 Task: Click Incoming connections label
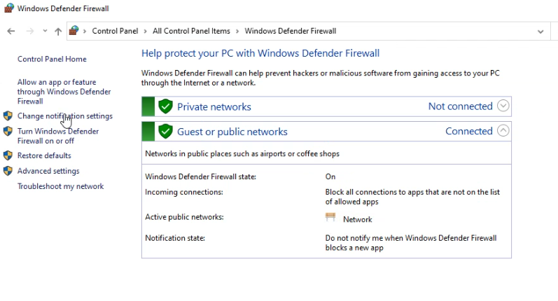(x=184, y=192)
